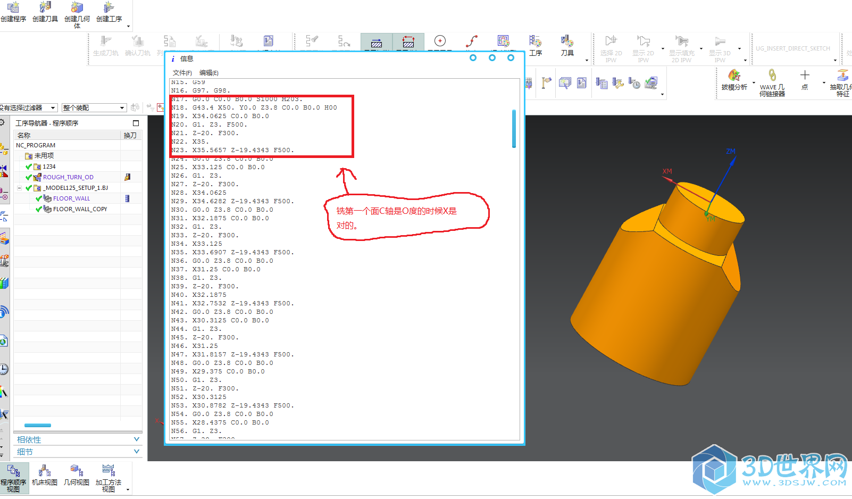Select the ROUGH_TURN_OD operation
This screenshot has width=852, height=499.
coord(68,177)
